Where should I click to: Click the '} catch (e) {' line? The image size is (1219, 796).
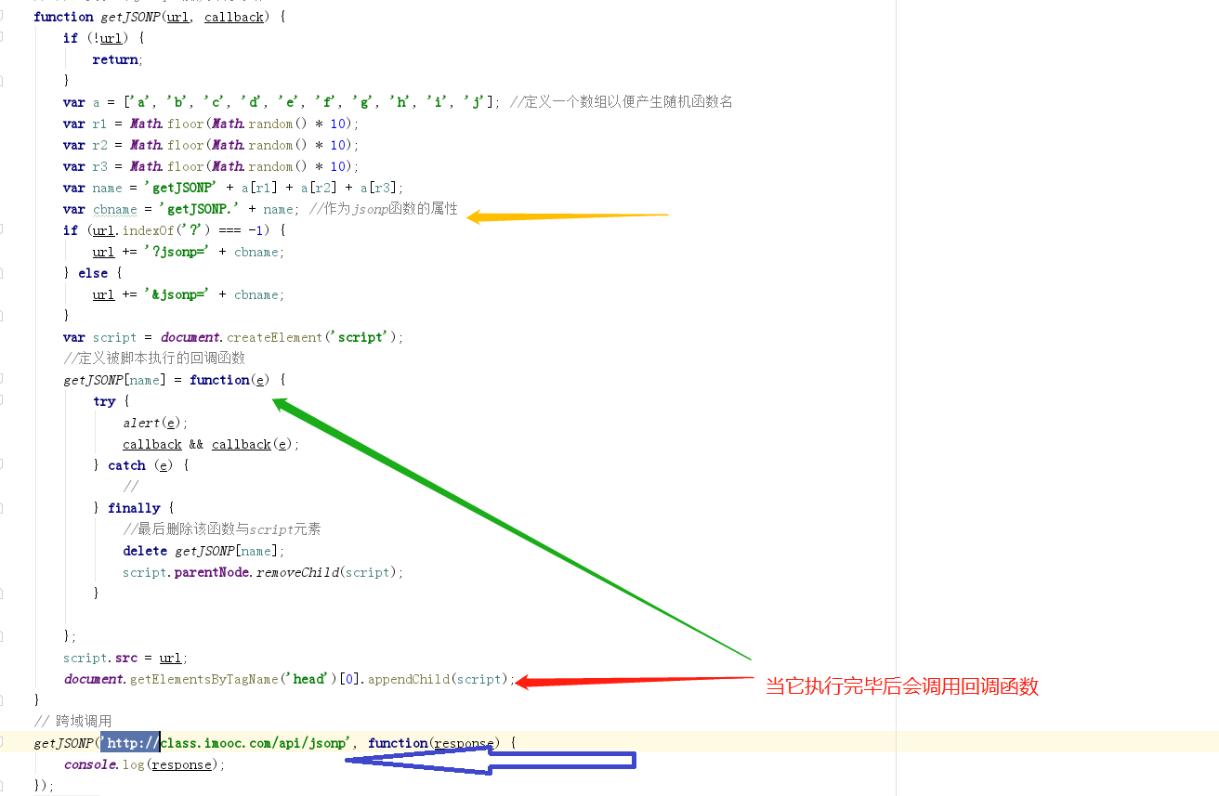click(x=141, y=465)
